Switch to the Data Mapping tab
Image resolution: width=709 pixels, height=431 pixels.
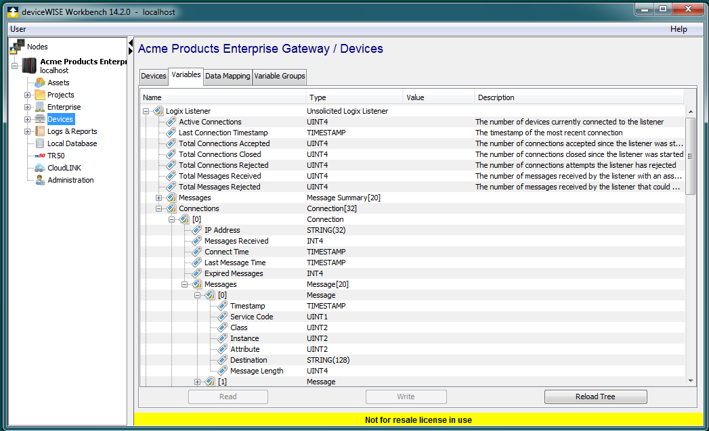pyautogui.click(x=228, y=76)
